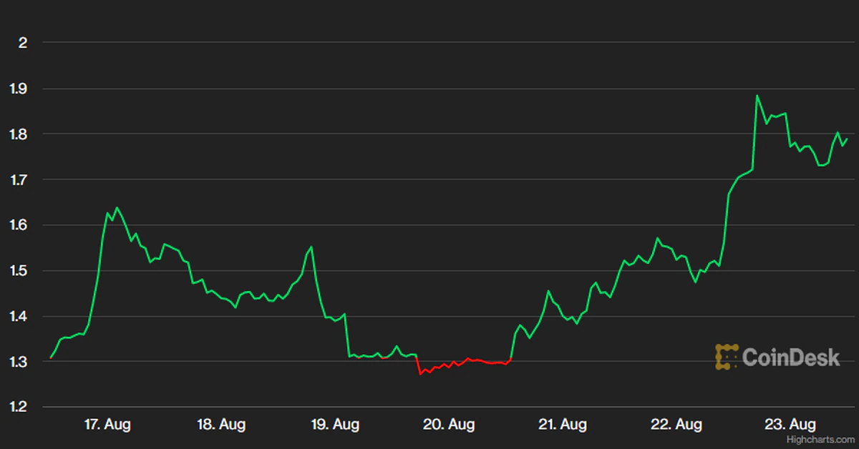Click the 1.3 y-axis label
Viewport: 859px width, 449px height.
pyautogui.click(x=19, y=362)
